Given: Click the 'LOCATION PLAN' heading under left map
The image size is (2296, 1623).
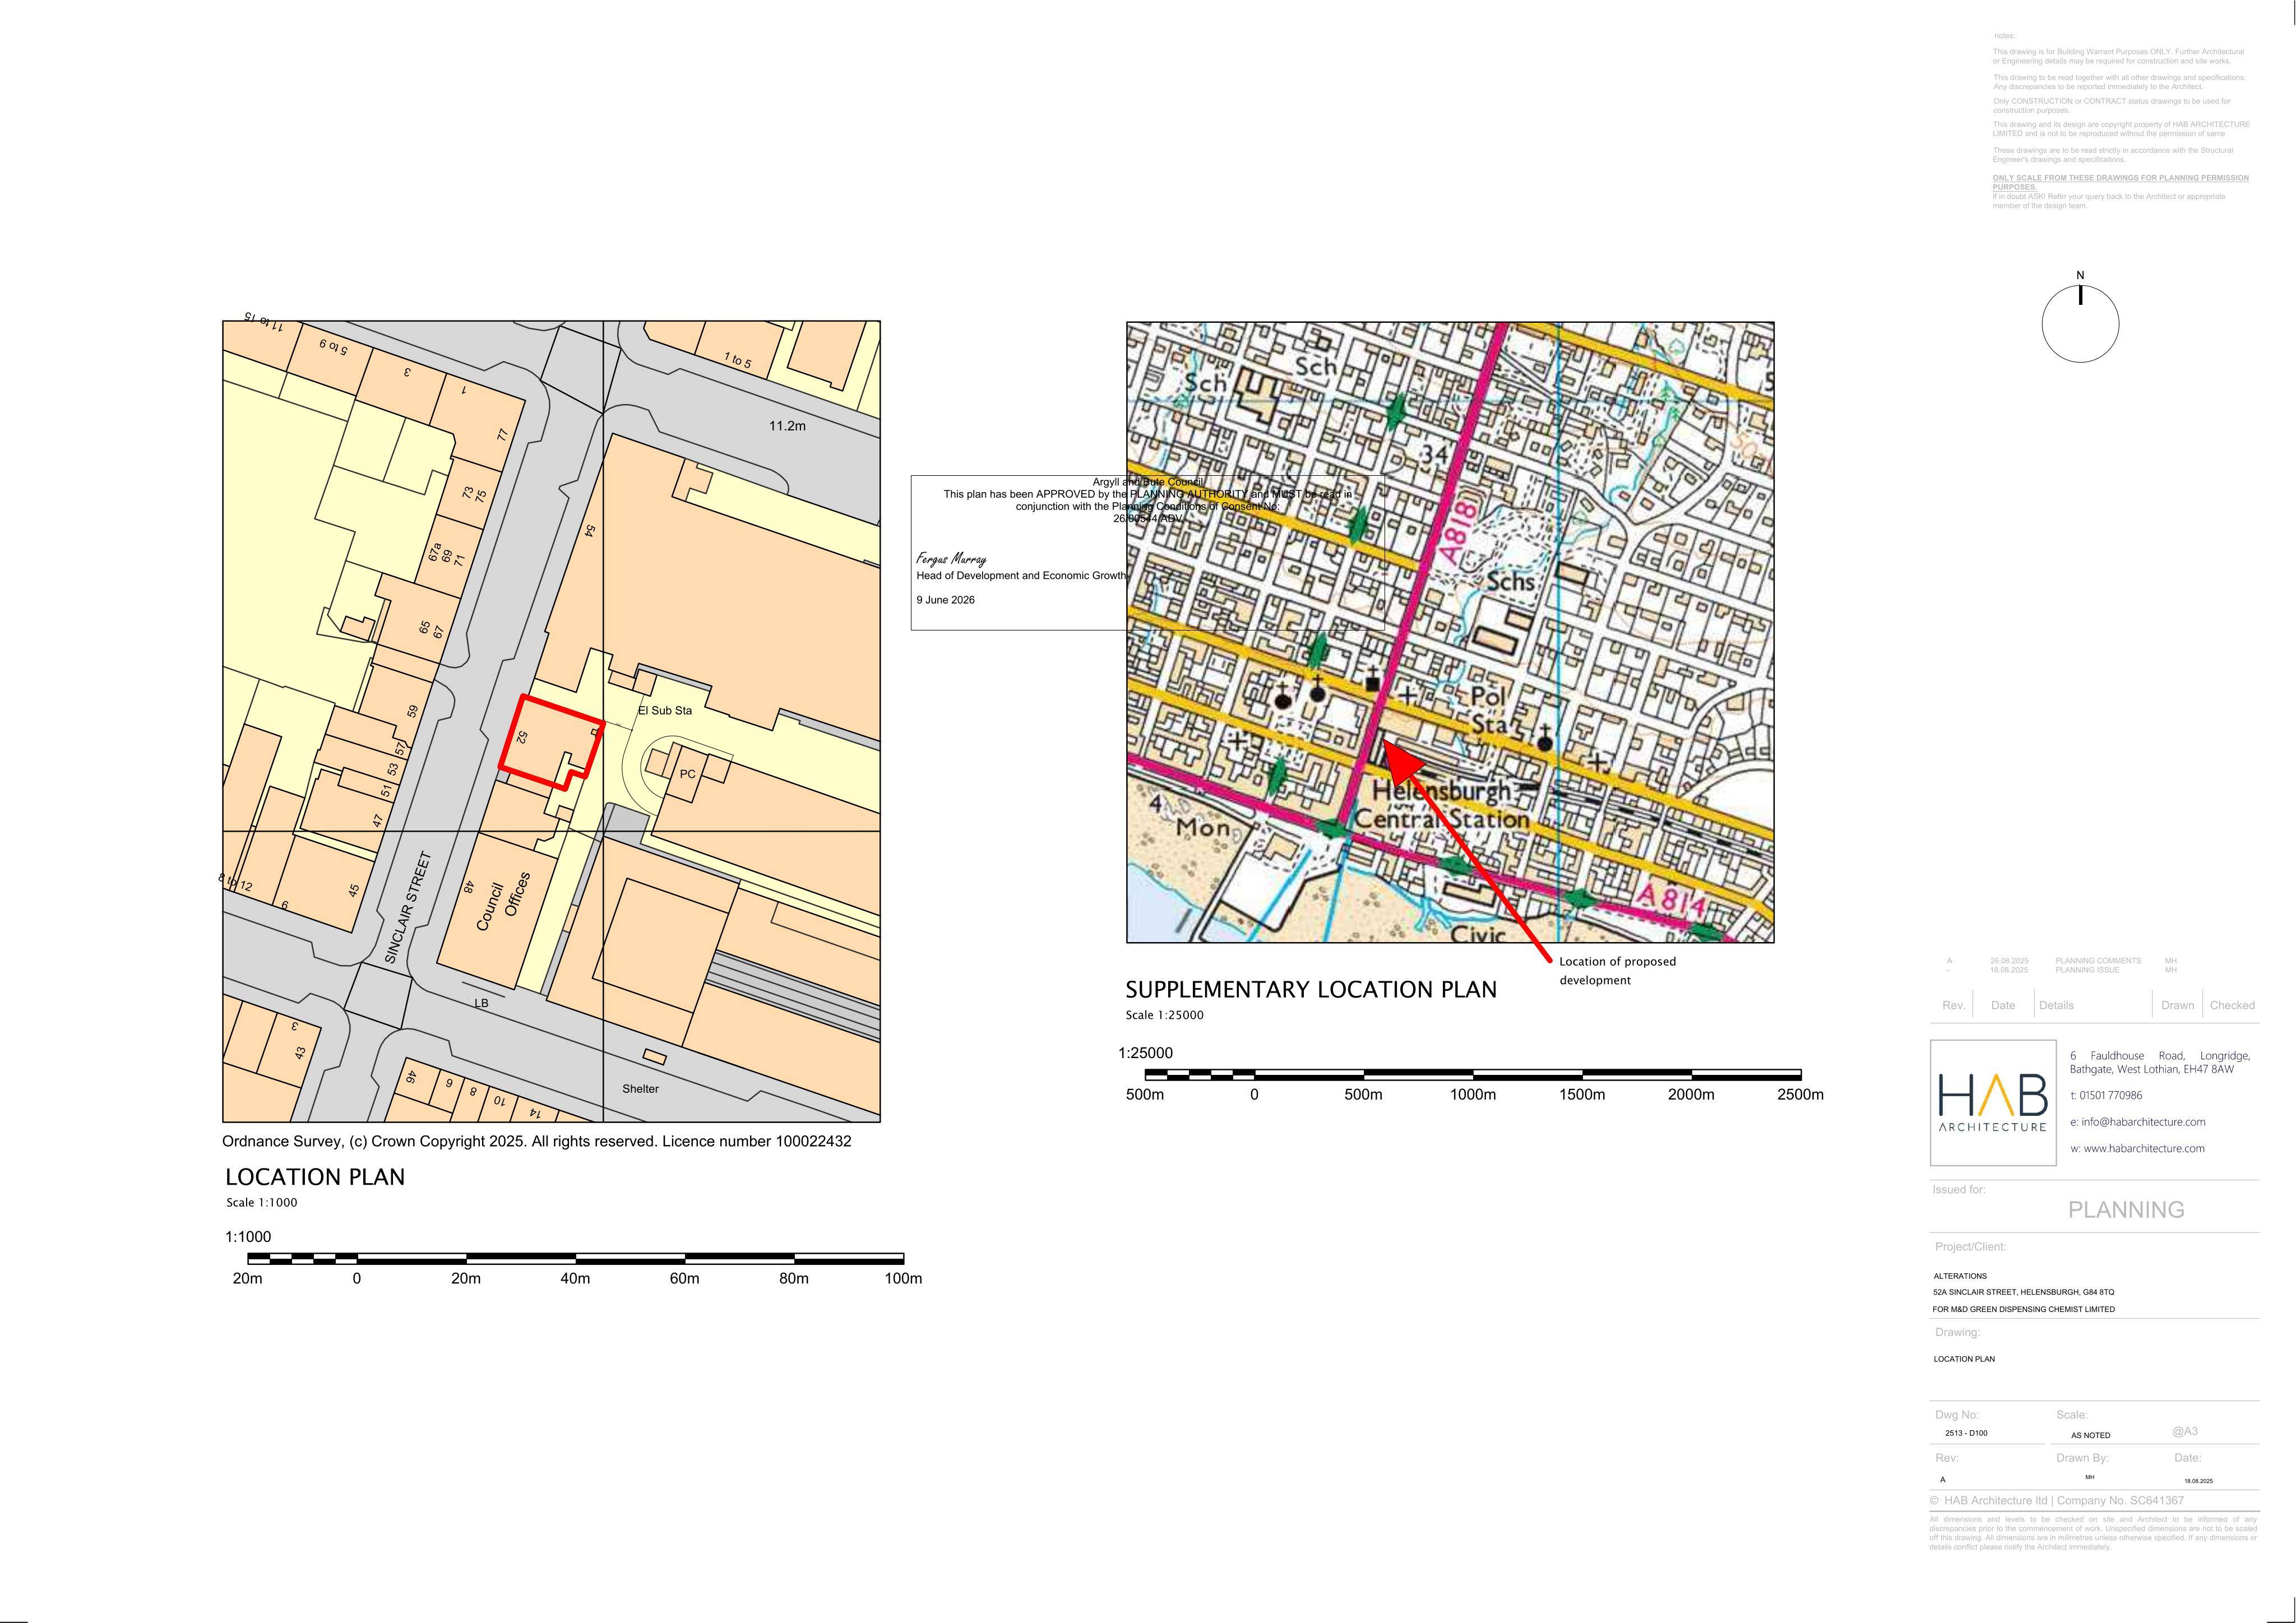Looking at the screenshot, I should click(x=315, y=1177).
